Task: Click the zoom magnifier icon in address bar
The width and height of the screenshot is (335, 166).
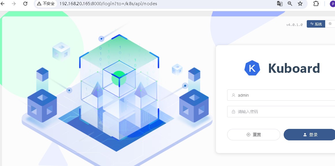Action: click(290, 4)
